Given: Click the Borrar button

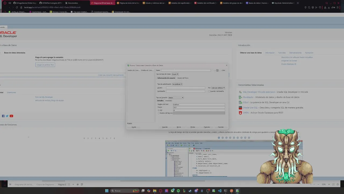Looking at the screenshot, I should (x=179, y=127).
